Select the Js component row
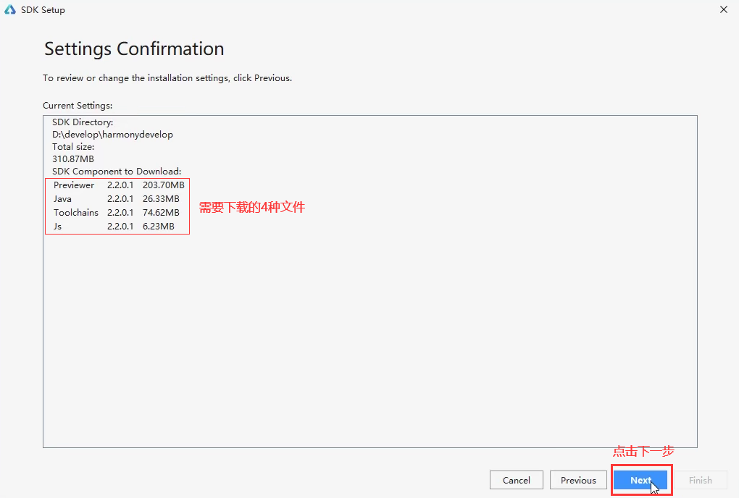The image size is (739, 498). (x=114, y=226)
